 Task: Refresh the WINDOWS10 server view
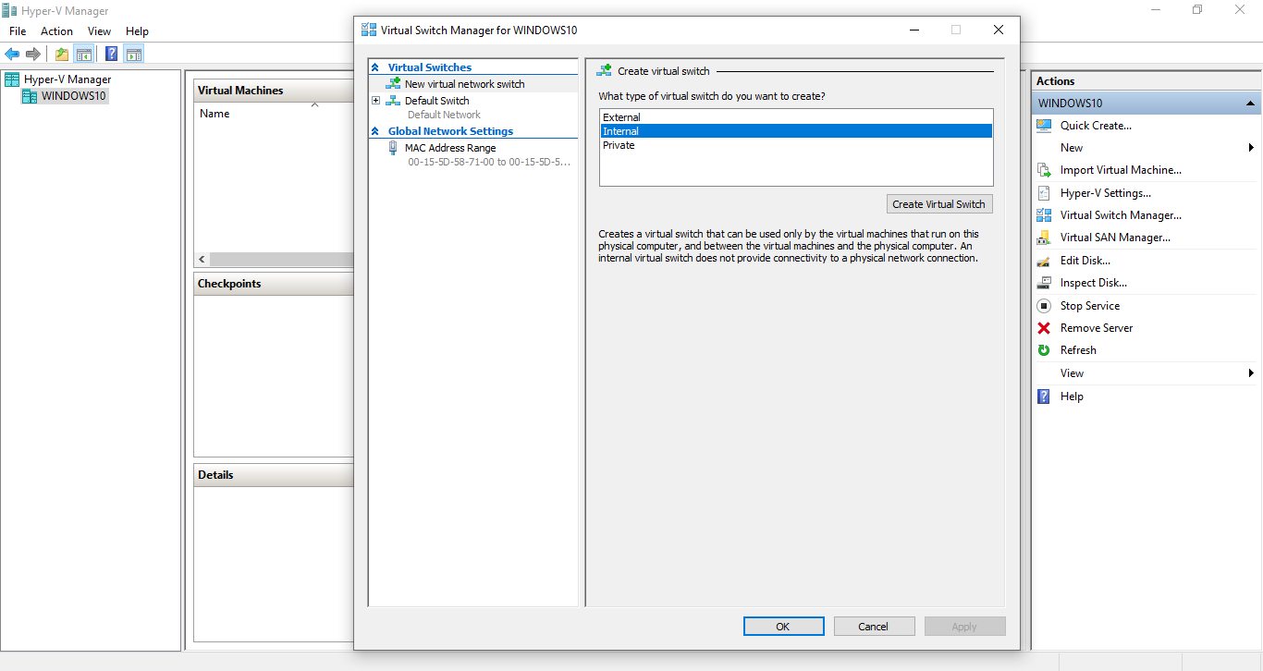tap(1078, 349)
